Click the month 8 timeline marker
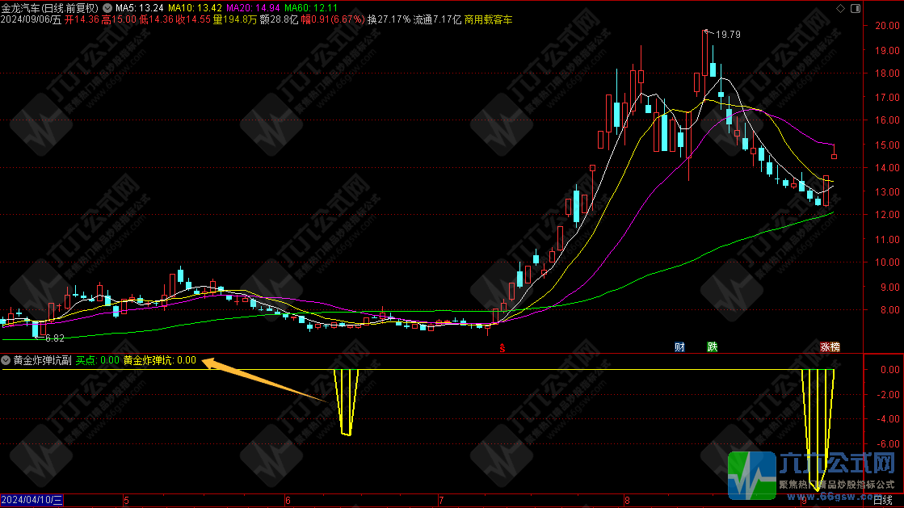Viewport: 904px width, 508px height. pyautogui.click(x=626, y=501)
